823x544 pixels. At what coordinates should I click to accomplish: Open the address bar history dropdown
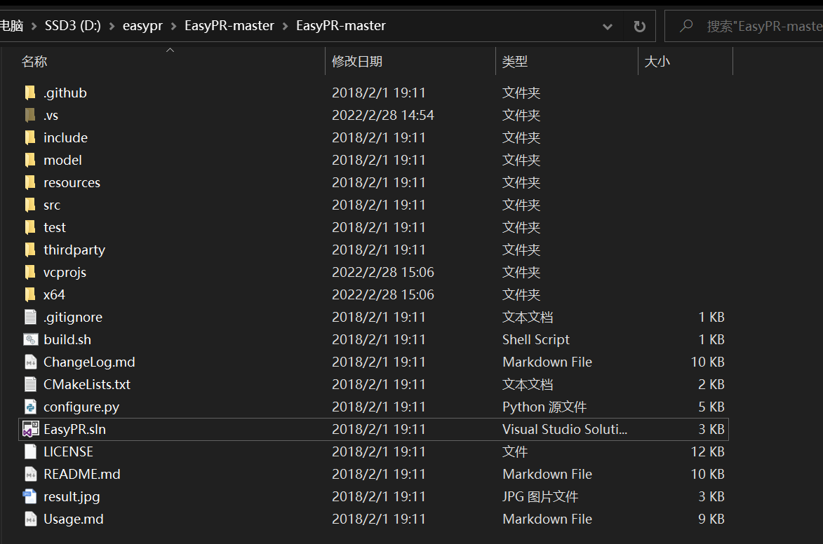pyautogui.click(x=608, y=26)
